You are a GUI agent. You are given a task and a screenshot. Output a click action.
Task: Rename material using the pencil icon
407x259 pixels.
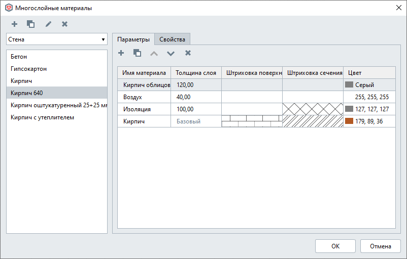(48, 24)
